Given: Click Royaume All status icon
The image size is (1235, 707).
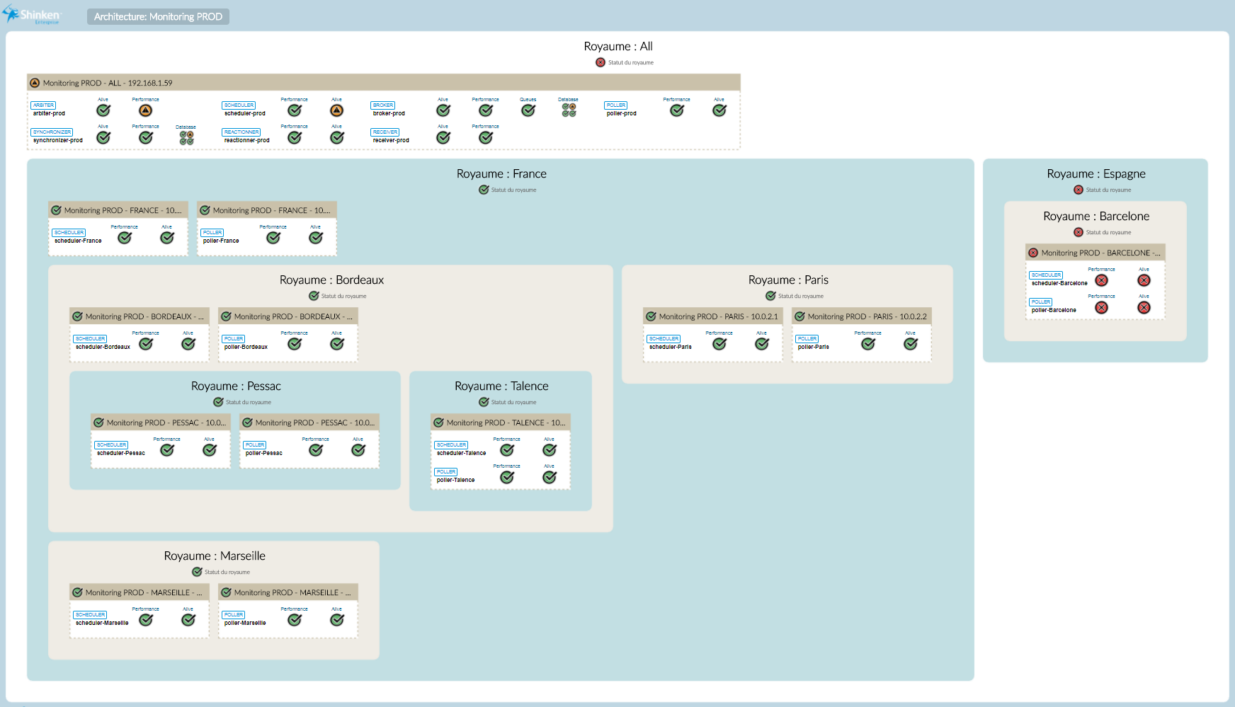Looking at the screenshot, I should click(x=601, y=62).
